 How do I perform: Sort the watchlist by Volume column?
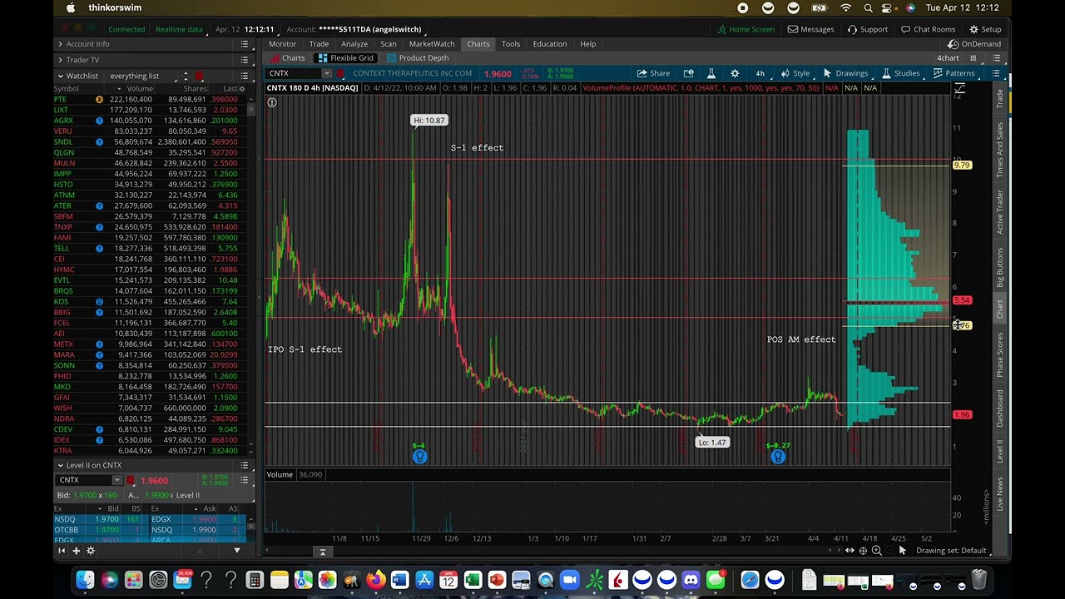point(133,89)
